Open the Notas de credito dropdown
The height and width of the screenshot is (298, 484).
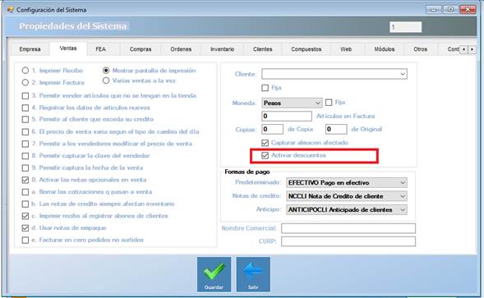[x=347, y=196]
